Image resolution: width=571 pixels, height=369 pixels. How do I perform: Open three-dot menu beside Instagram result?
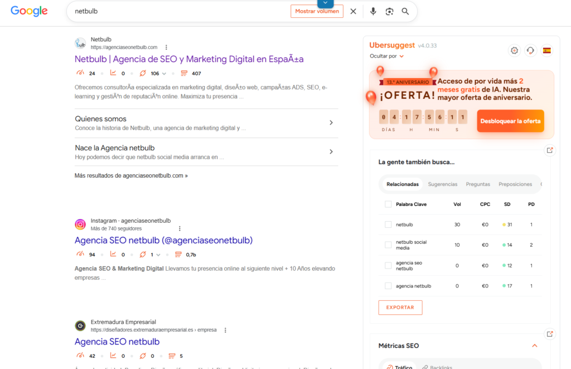click(180, 229)
